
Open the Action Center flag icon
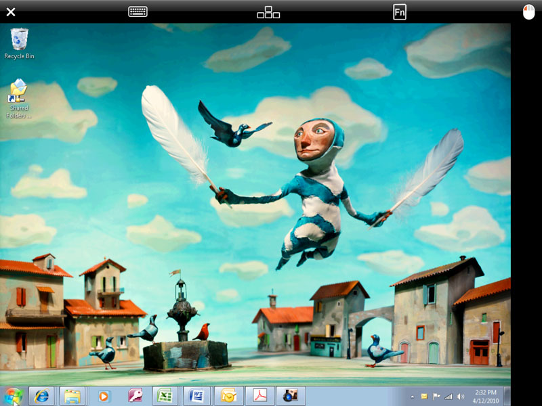[x=436, y=397]
